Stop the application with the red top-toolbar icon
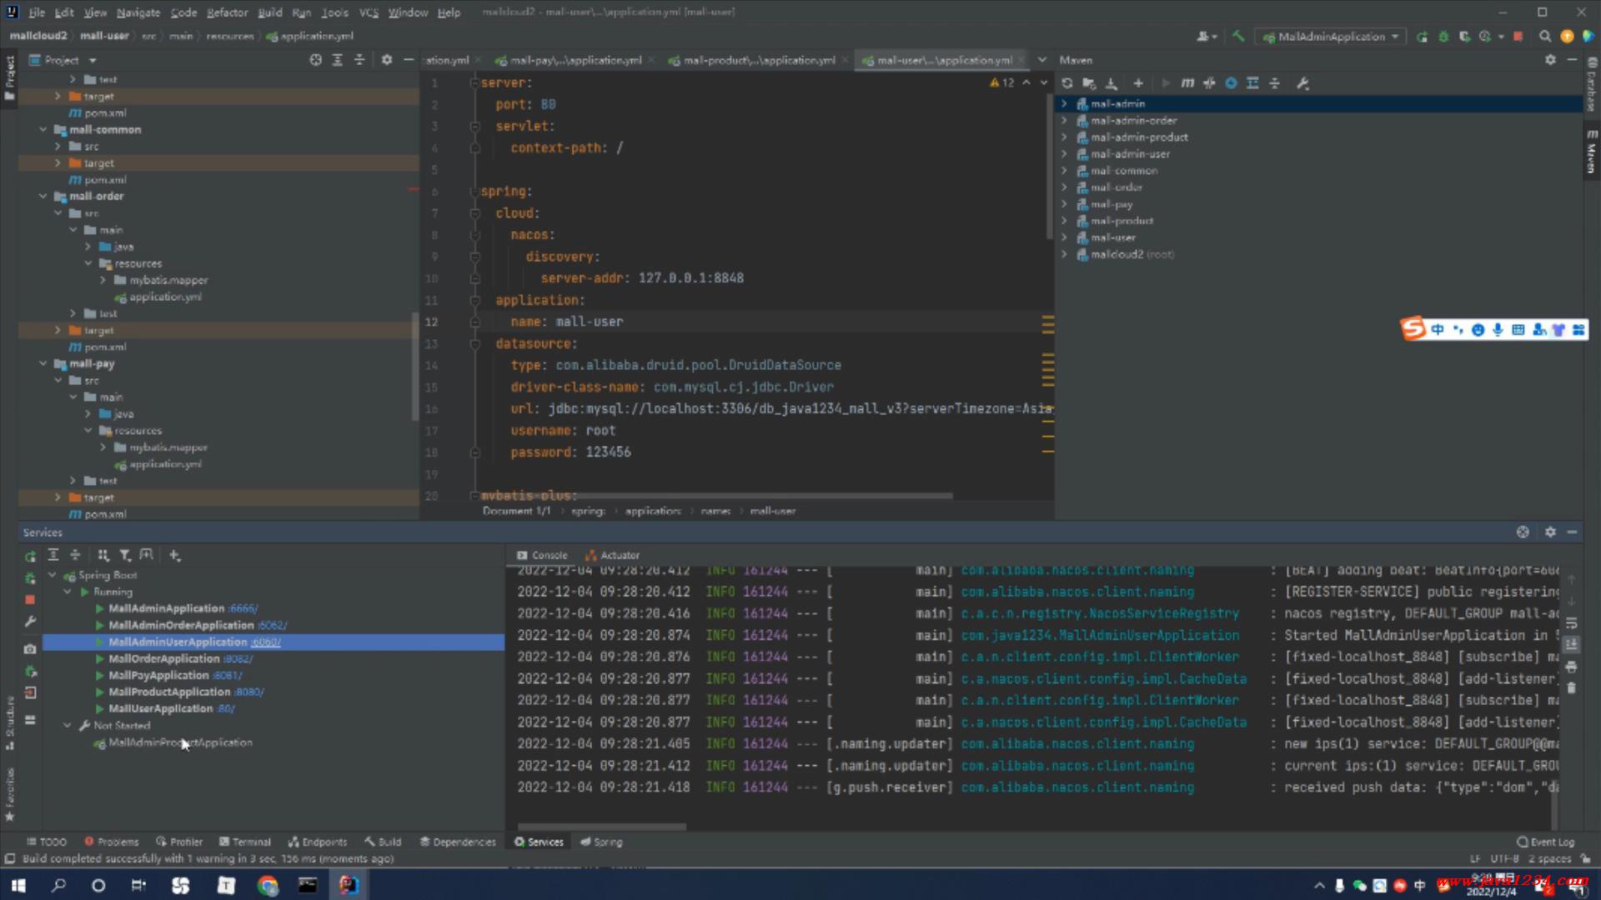Screen dimensions: 1601x900 click(x=1518, y=37)
